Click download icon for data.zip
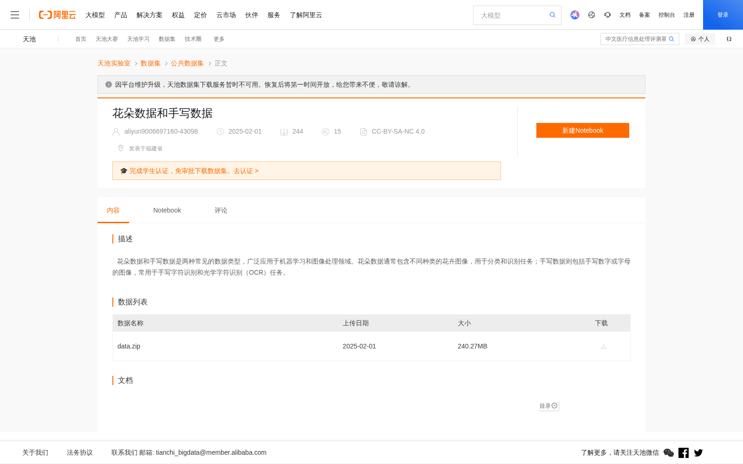 tap(604, 346)
